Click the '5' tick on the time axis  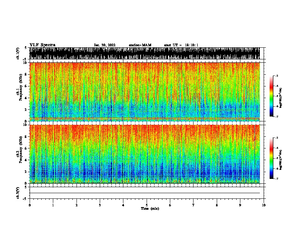(x=147, y=205)
